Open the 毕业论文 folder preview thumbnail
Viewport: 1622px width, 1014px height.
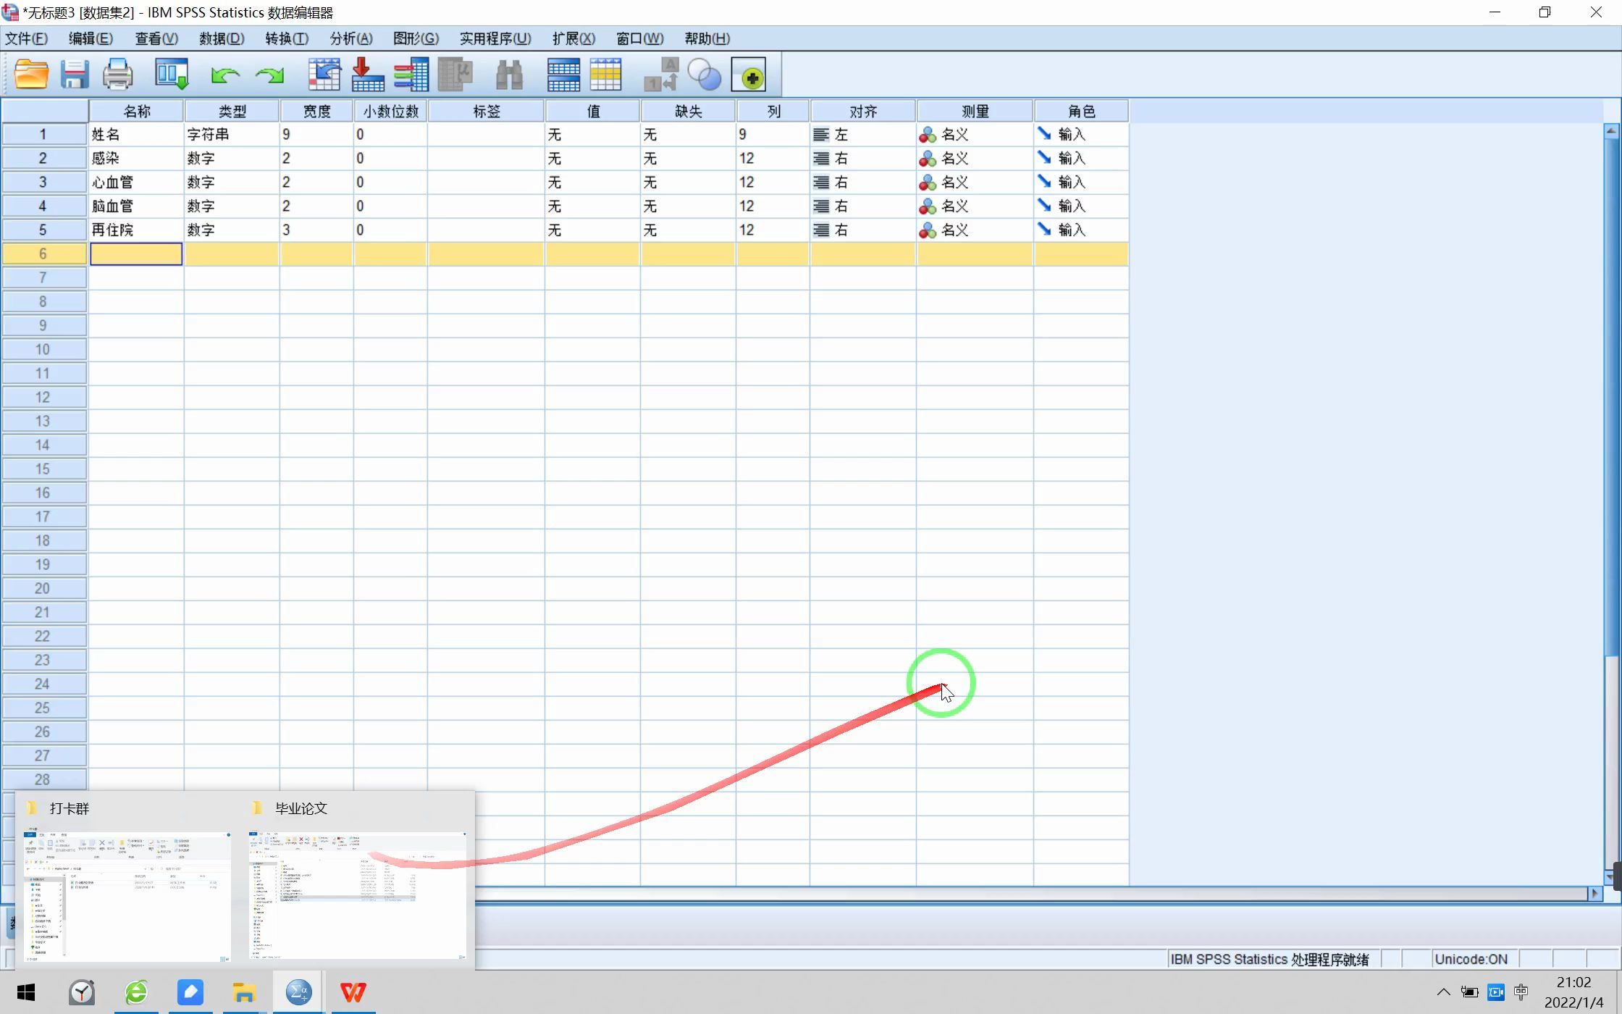[358, 896]
